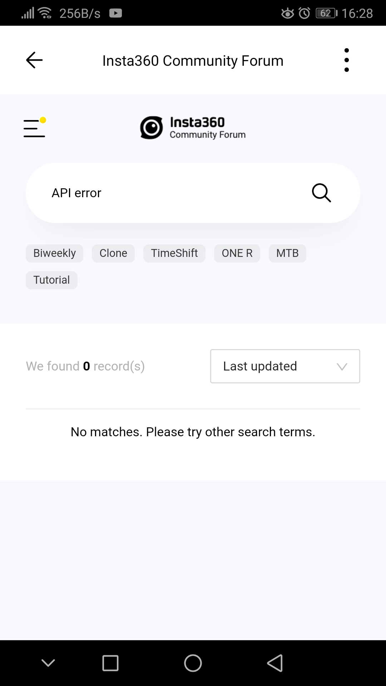This screenshot has height=686, width=386.
Task: Select the Biweekly tag
Action: click(54, 253)
